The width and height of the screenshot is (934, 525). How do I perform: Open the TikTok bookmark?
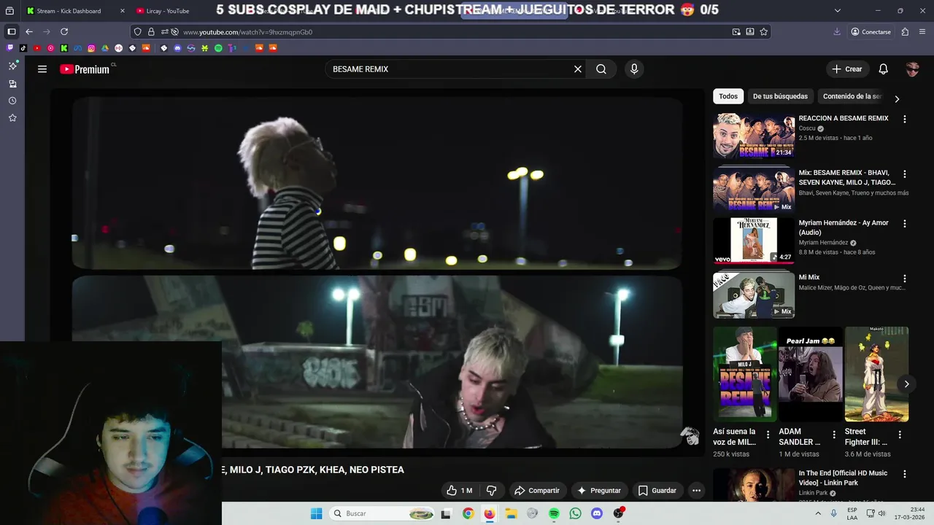coord(23,48)
